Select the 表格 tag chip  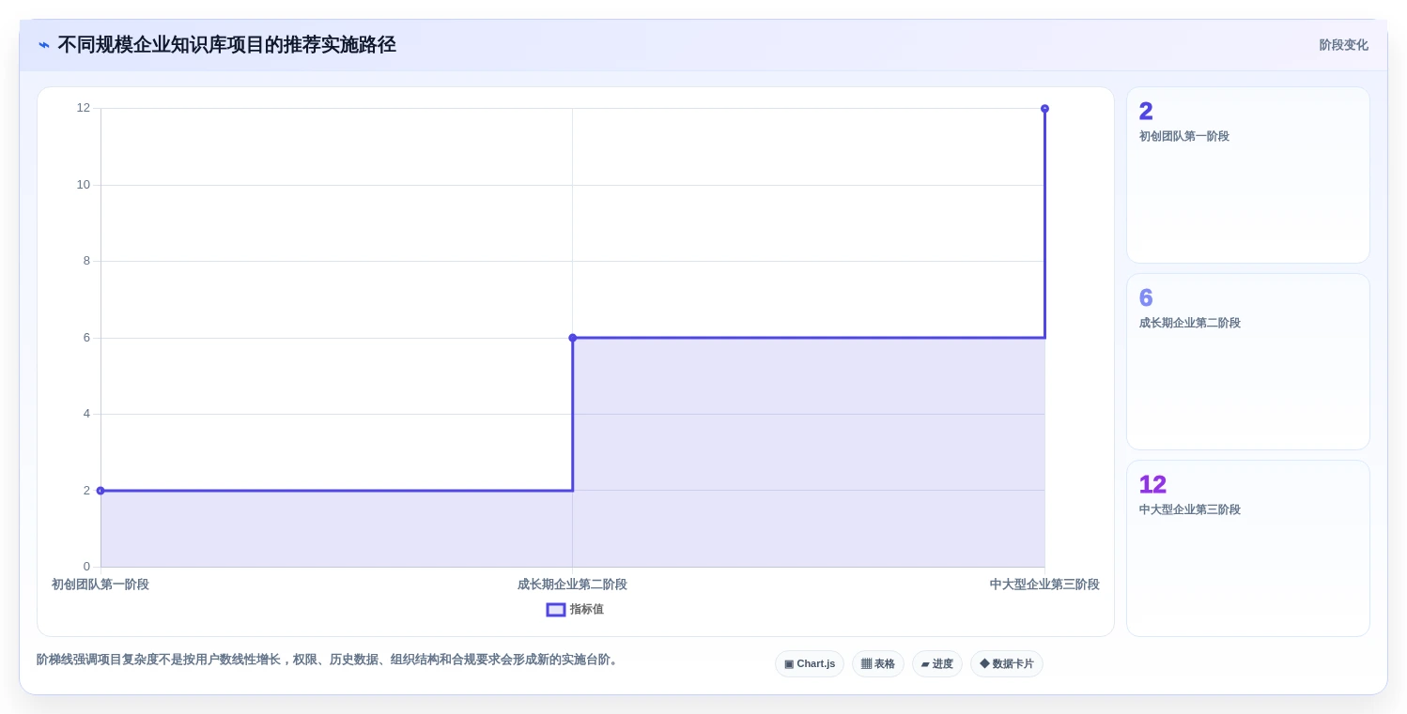[878, 664]
